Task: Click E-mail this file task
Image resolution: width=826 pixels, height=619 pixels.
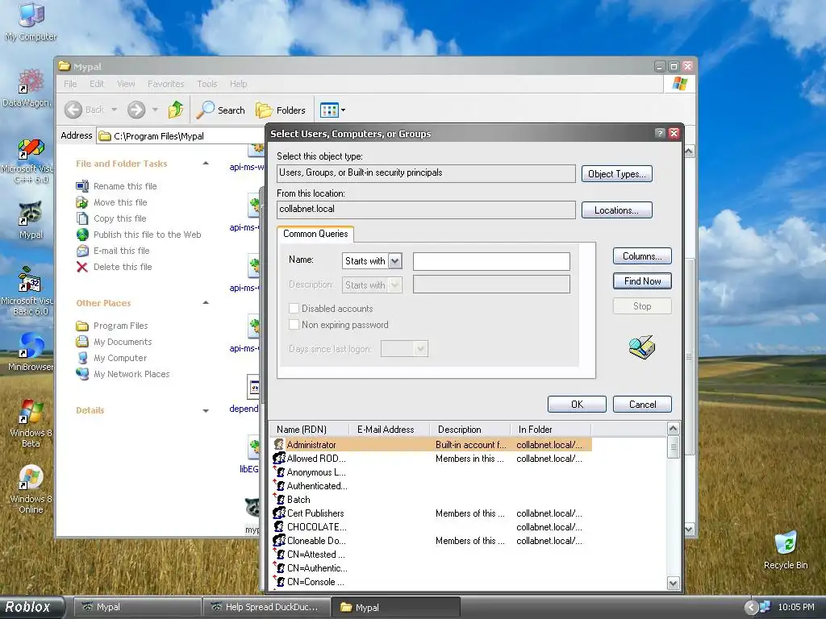Action: (x=121, y=251)
